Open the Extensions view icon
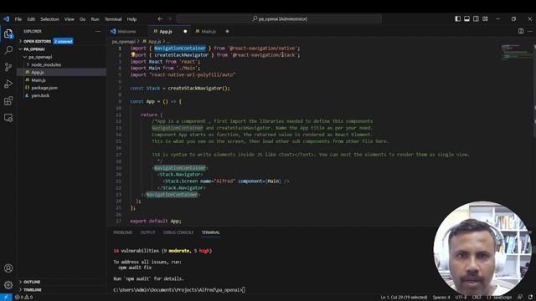The width and height of the screenshot is (536, 301). [8, 100]
